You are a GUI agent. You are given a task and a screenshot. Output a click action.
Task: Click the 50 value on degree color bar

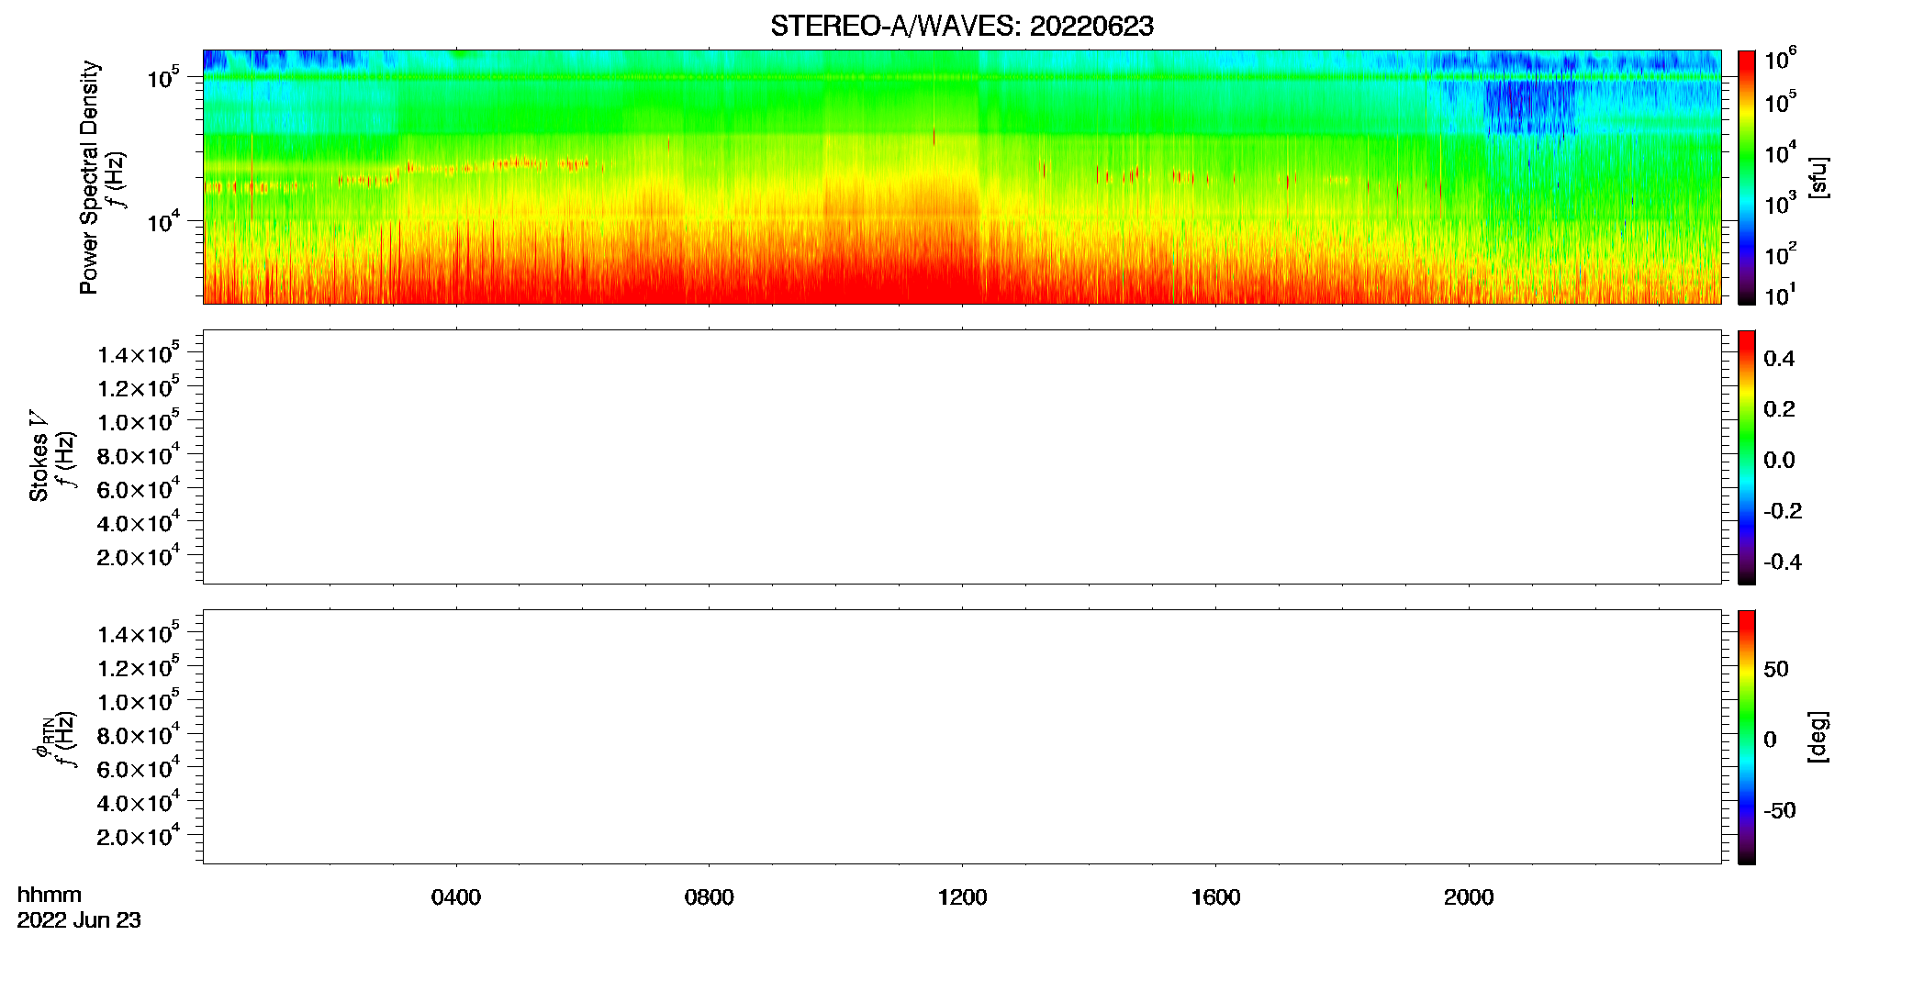[x=1776, y=669]
